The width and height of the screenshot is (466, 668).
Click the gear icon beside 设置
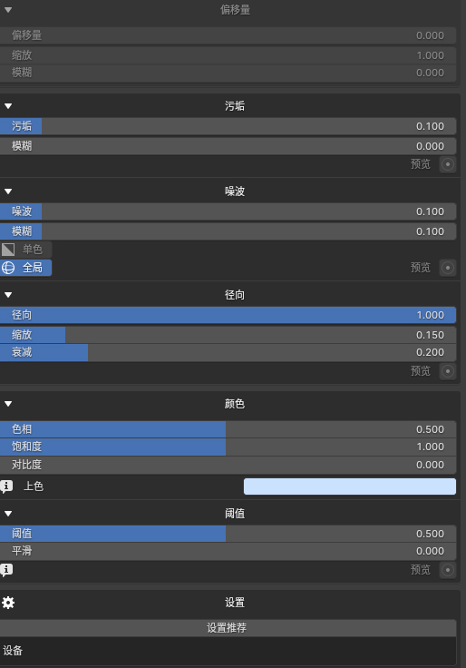pyautogui.click(x=8, y=603)
